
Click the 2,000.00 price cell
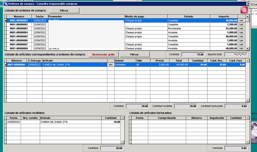click(160, 65)
